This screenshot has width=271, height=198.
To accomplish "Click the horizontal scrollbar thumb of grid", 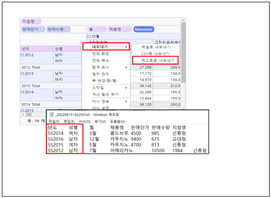I will click(29, 114).
